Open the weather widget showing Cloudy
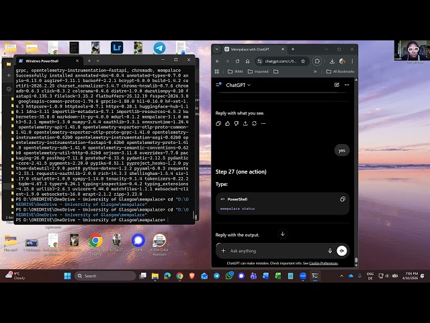 coord(16,276)
